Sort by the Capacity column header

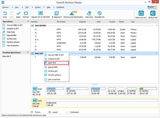tap(79, 22)
